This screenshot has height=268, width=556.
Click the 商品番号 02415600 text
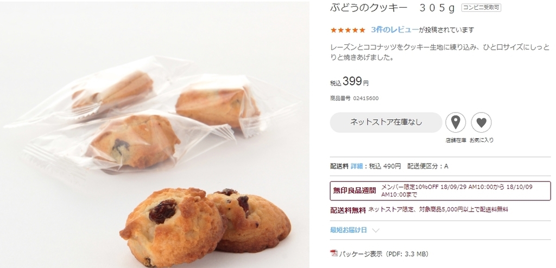pos(354,99)
